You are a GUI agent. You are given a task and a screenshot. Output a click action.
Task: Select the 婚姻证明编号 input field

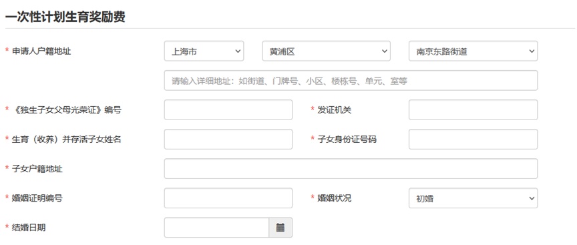coord(228,198)
